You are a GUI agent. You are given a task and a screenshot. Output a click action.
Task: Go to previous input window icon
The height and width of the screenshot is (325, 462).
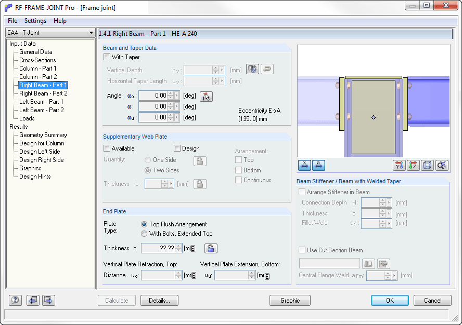click(33, 300)
